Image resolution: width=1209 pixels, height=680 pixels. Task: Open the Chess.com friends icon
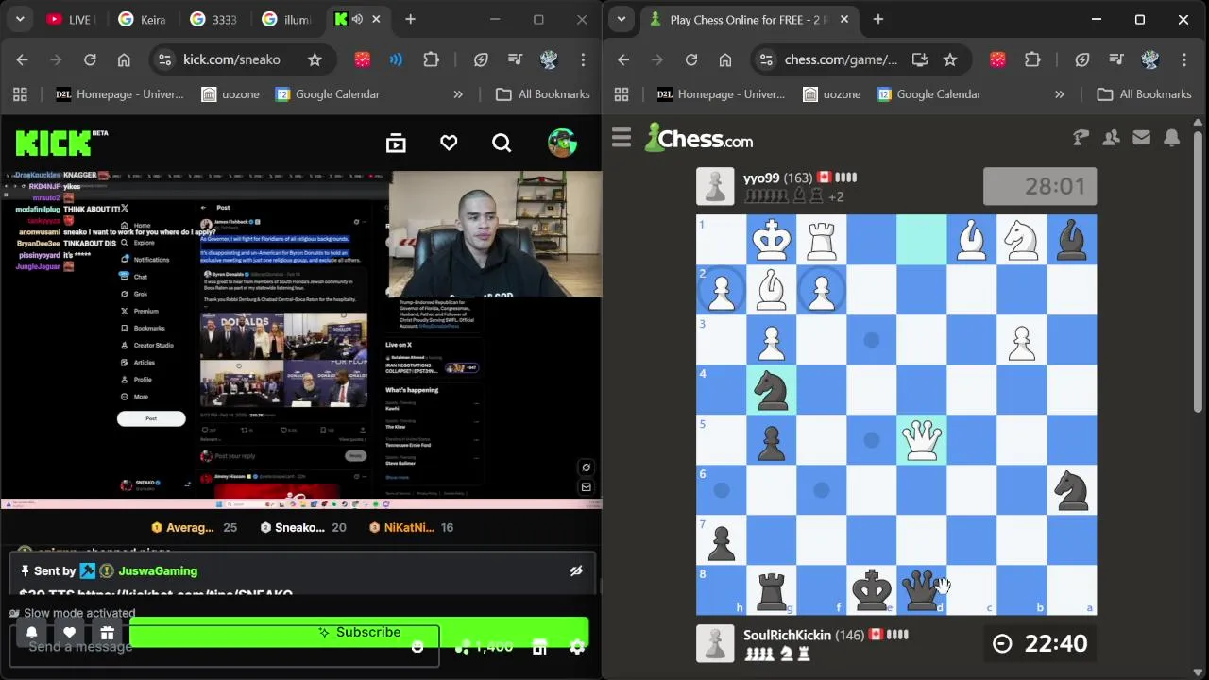click(x=1111, y=138)
